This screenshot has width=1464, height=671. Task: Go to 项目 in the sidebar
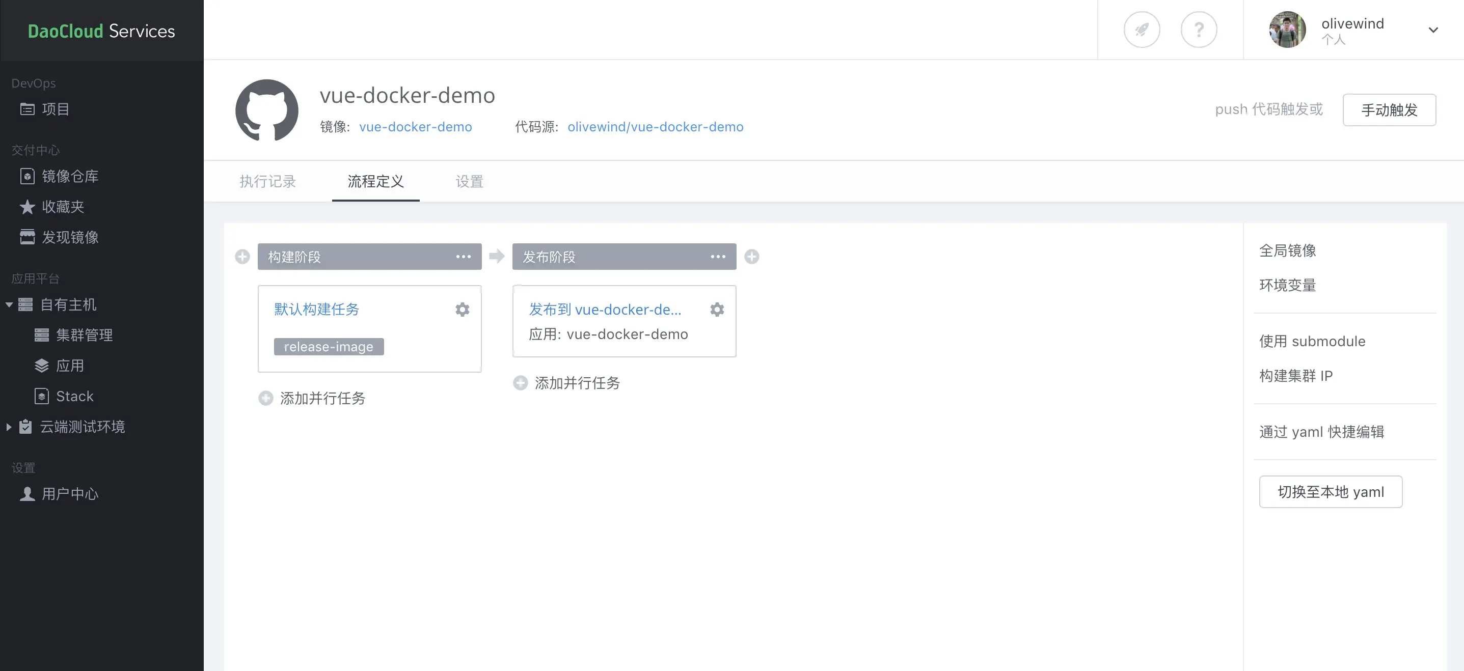(x=56, y=109)
